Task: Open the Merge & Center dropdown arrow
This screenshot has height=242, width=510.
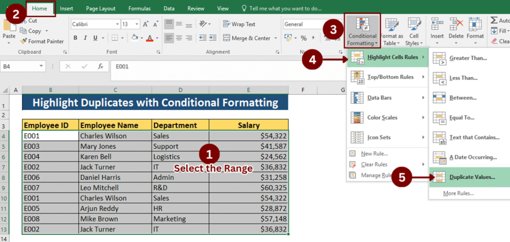Action: [x=276, y=38]
